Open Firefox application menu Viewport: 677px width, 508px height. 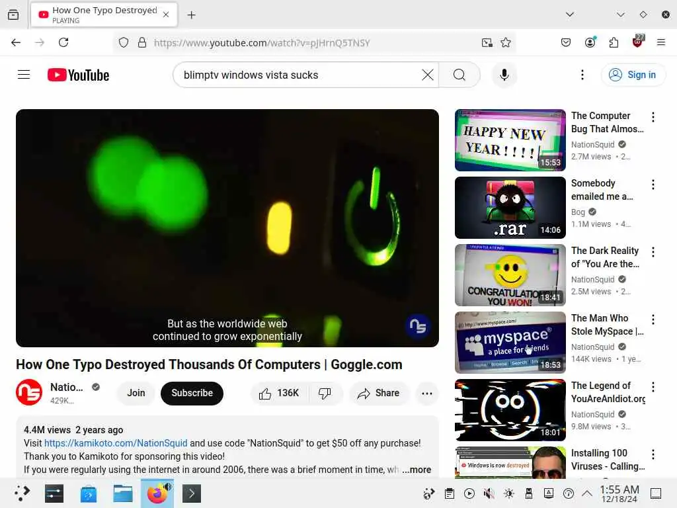[660, 42]
